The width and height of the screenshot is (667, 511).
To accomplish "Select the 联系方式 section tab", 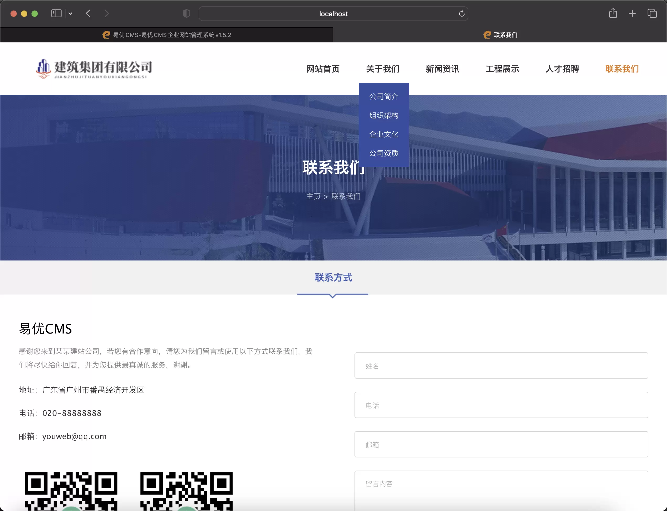I will 333,277.
